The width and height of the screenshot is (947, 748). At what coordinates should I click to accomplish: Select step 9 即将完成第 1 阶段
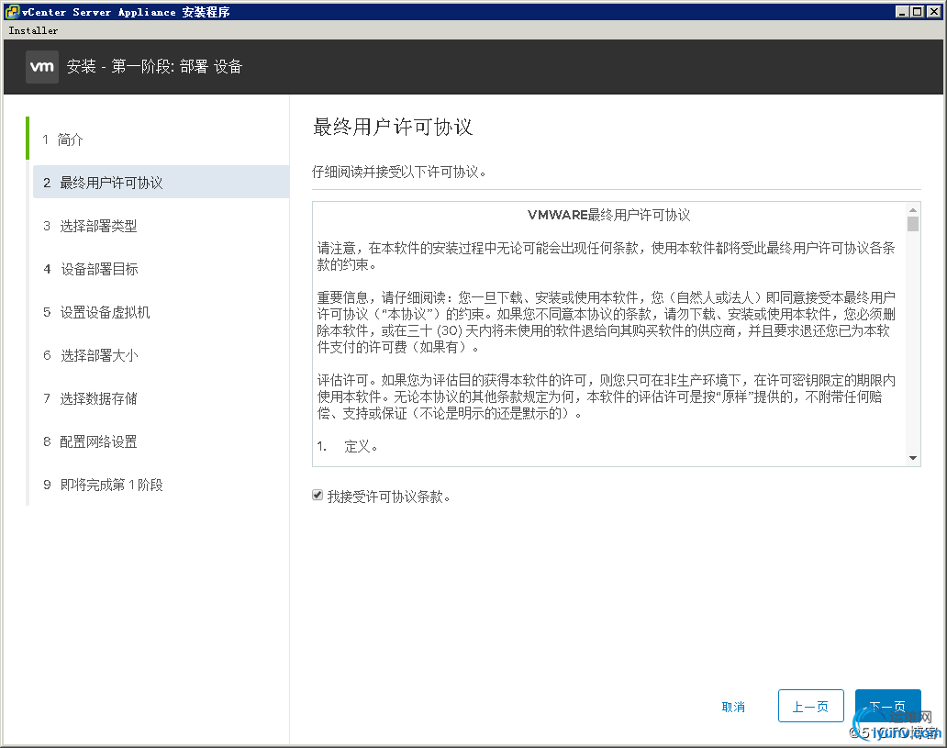coord(103,485)
